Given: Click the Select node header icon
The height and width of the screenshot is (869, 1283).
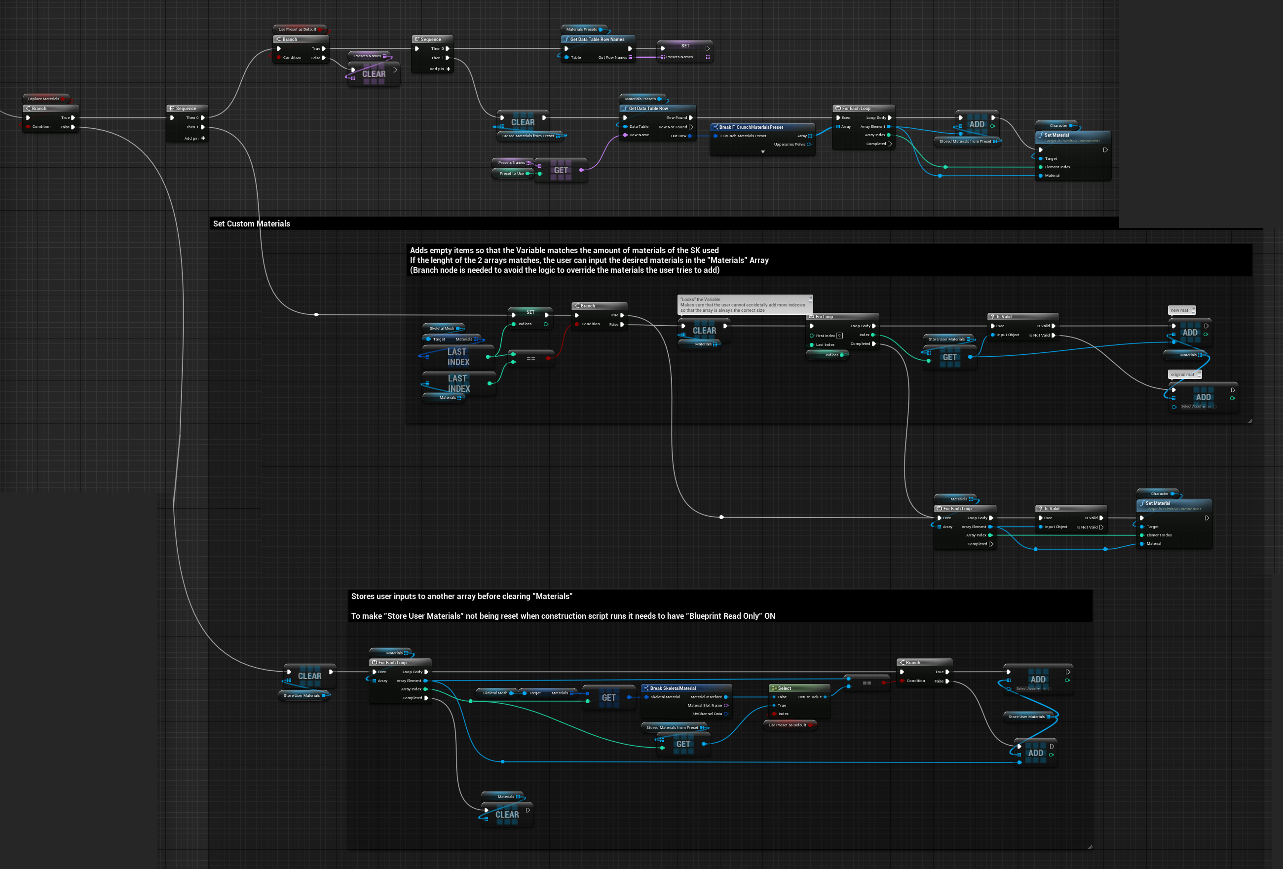Looking at the screenshot, I should [775, 688].
